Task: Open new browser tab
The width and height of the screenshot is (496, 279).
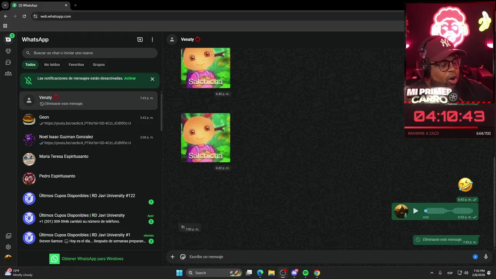Action: 75,5
